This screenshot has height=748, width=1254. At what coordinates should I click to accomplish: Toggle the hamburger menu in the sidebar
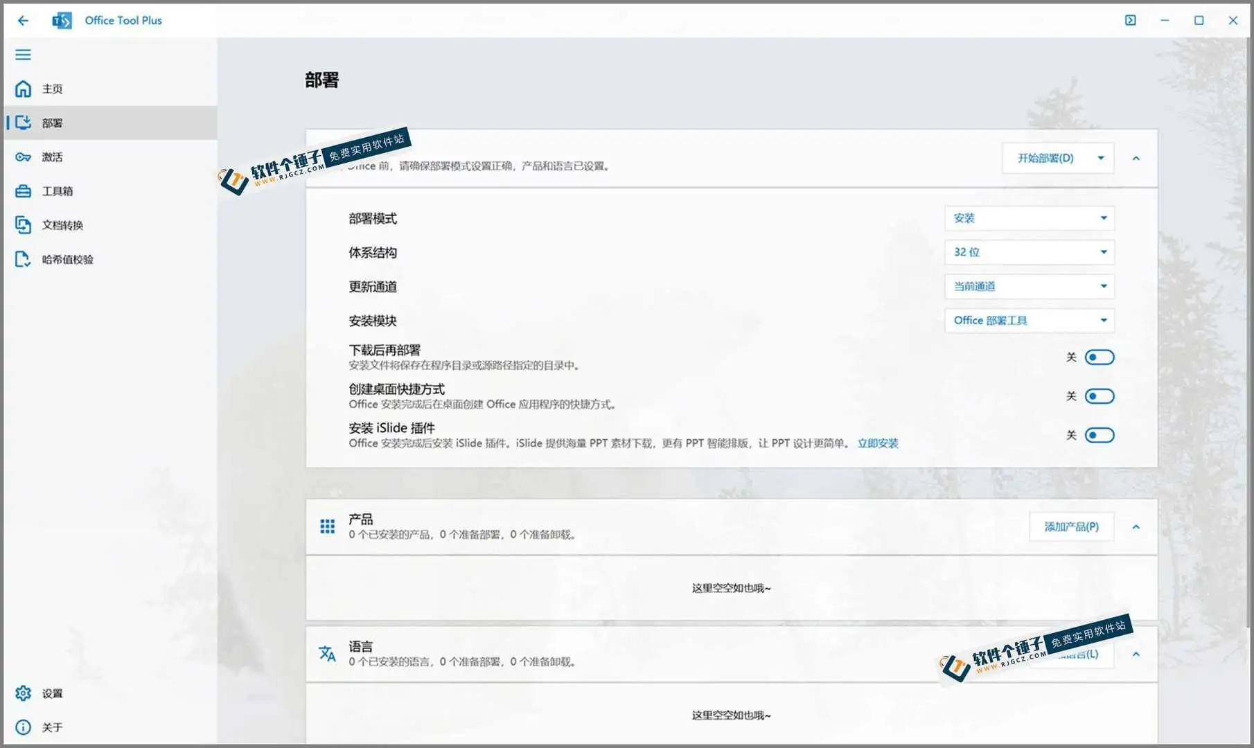(x=23, y=54)
